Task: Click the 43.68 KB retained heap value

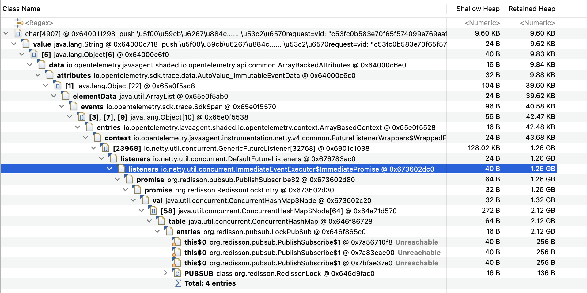Action: click(540, 137)
